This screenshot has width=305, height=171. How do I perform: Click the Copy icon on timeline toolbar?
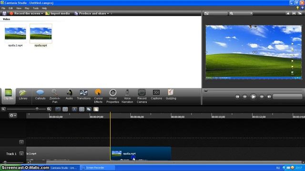click(89, 109)
